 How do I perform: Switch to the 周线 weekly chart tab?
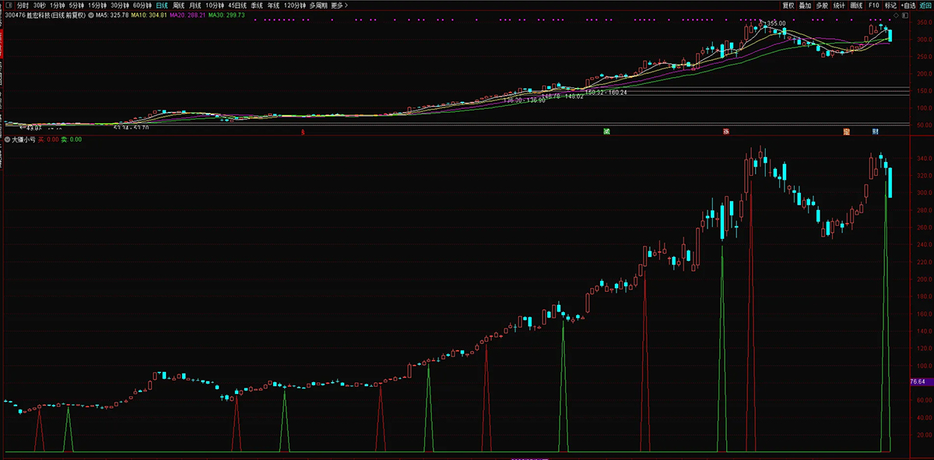179,5
